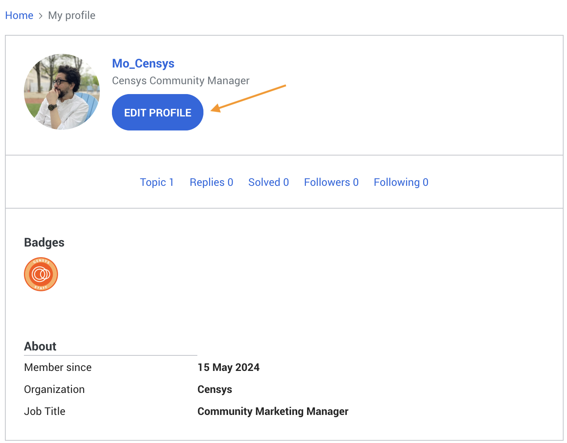
Task: Click the About section heading
Action: [x=40, y=346]
